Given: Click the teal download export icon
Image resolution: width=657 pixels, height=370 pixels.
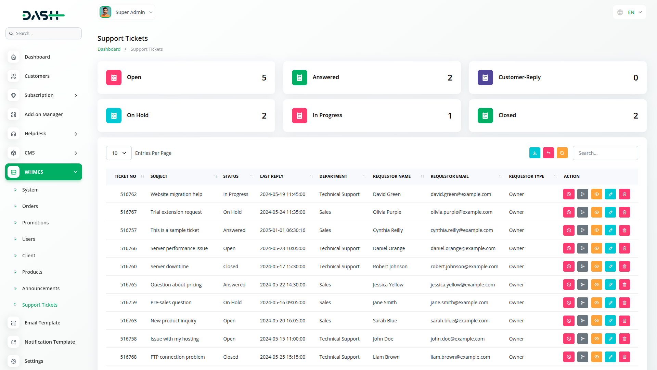Looking at the screenshot, I should [534, 153].
